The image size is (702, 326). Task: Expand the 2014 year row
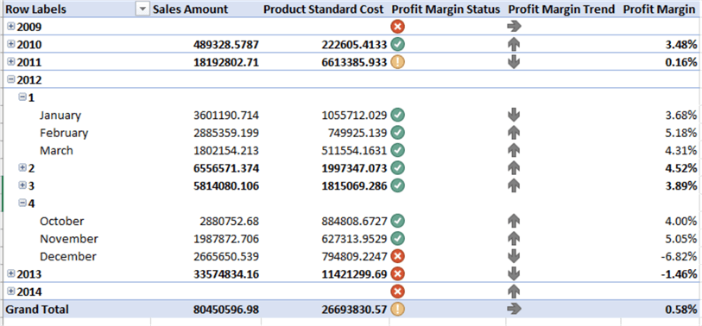point(11,292)
